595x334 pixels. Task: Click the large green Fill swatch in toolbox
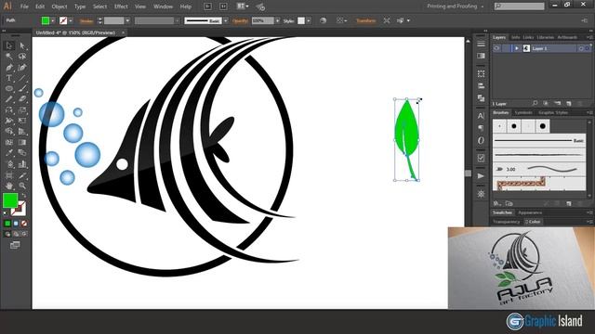coord(10,200)
